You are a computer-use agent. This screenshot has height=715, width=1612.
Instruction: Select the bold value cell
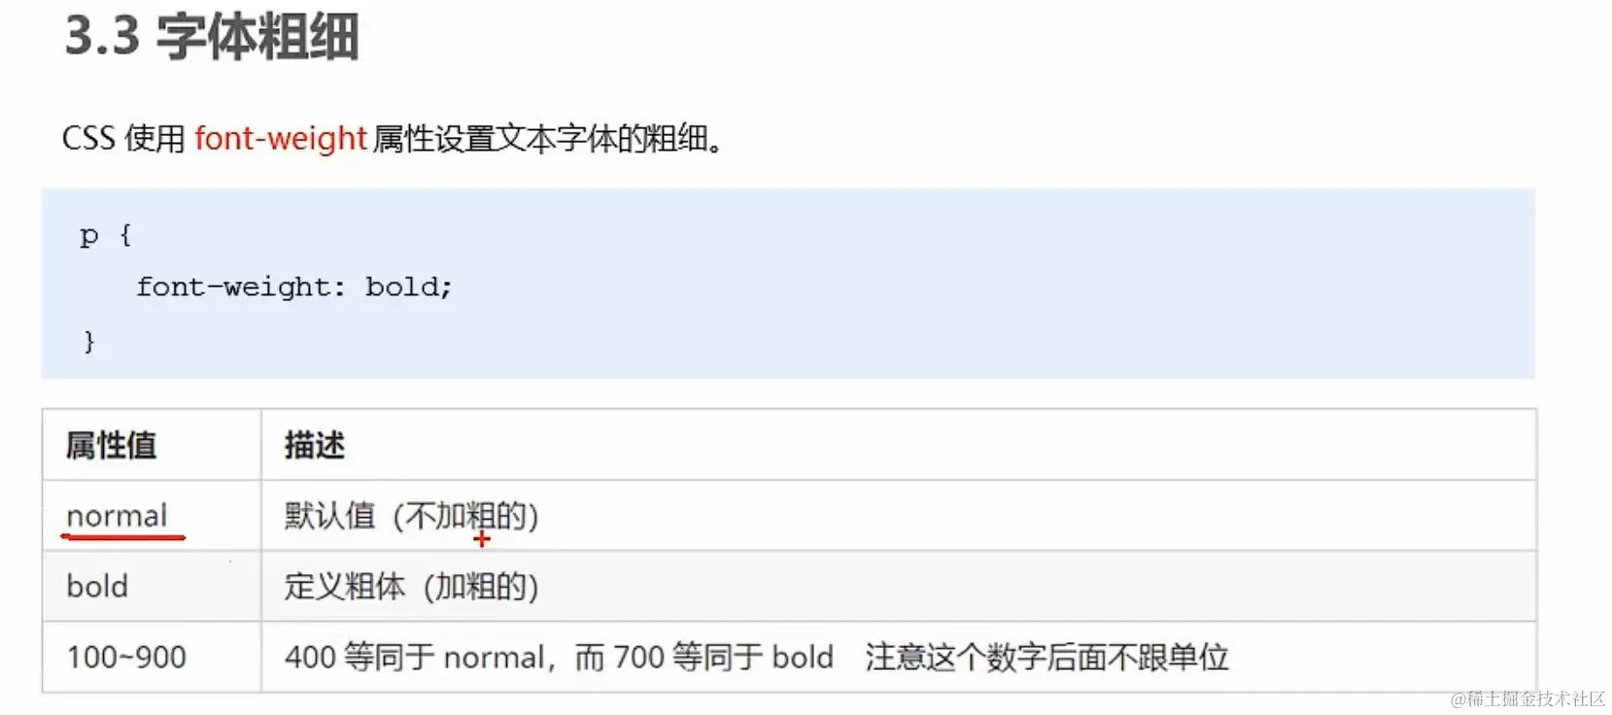(152, 587)
